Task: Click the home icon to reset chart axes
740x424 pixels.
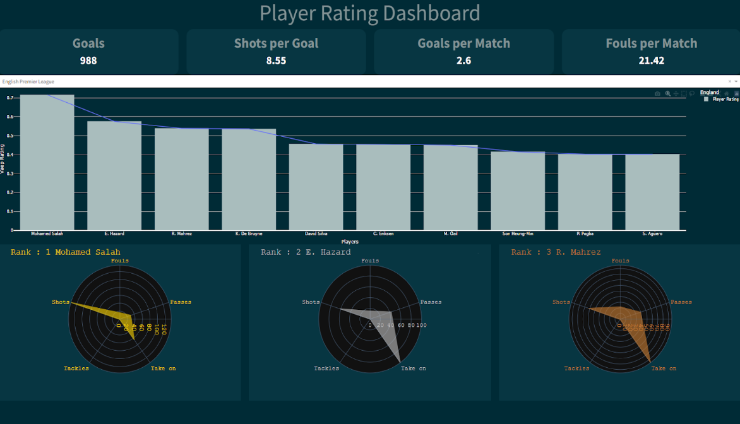Action: pyautogui.click(x=726, y=93)
